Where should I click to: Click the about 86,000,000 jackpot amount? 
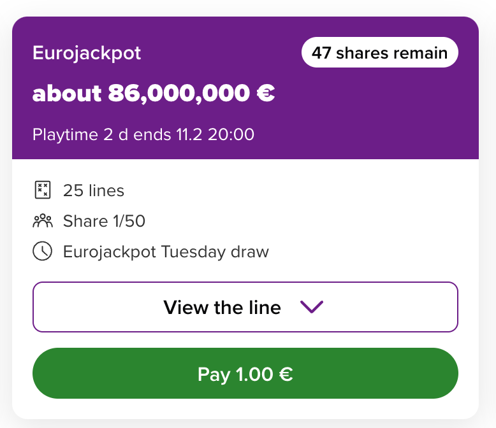[153, 94]
